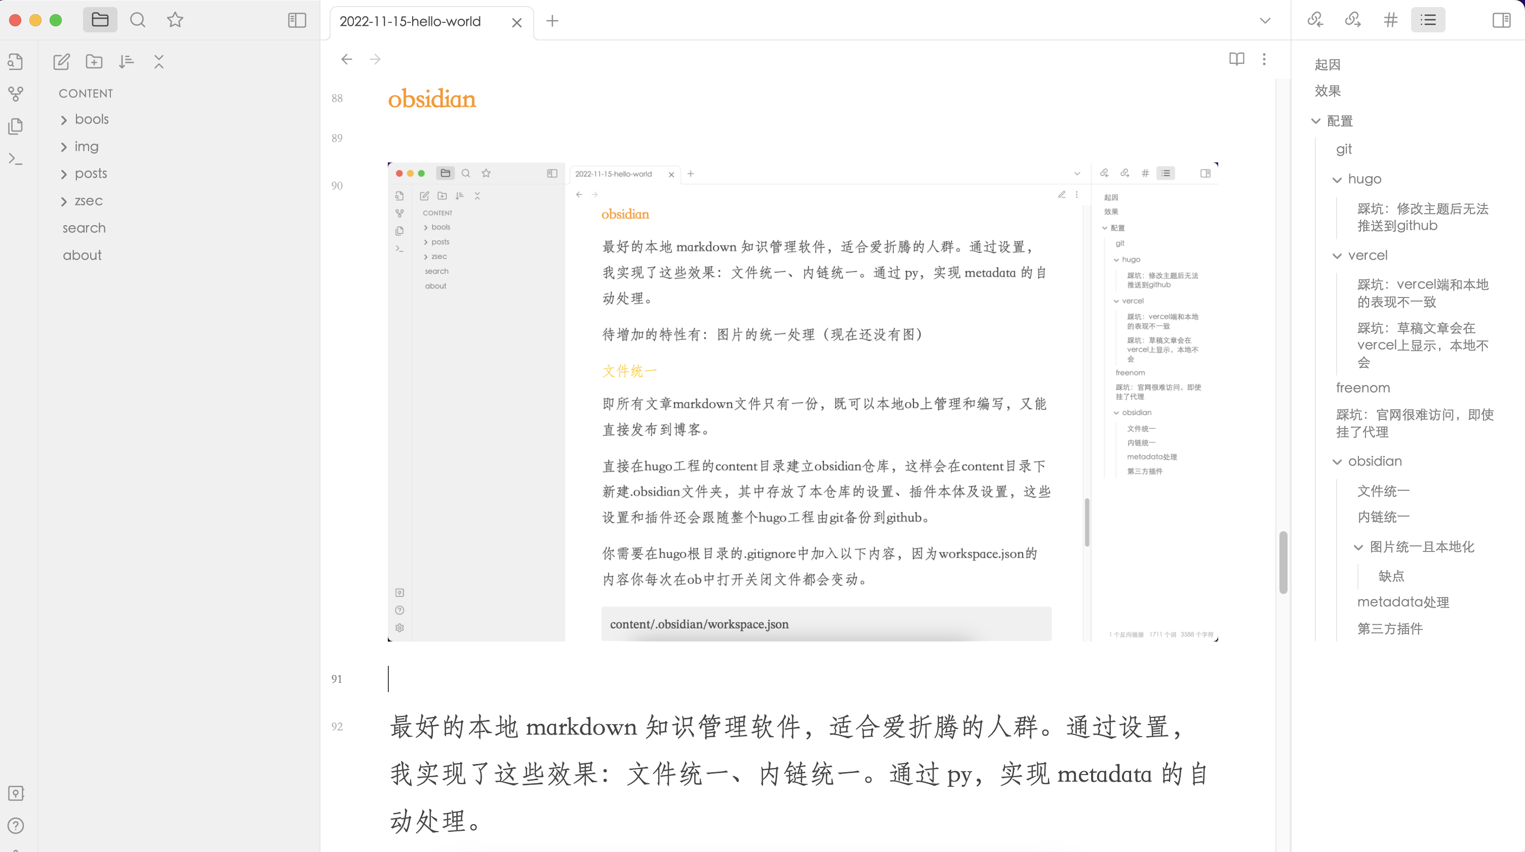
Task: Jump to 踩坑：修改主题后无法推送到github heading
Action: coord(1422,217)
